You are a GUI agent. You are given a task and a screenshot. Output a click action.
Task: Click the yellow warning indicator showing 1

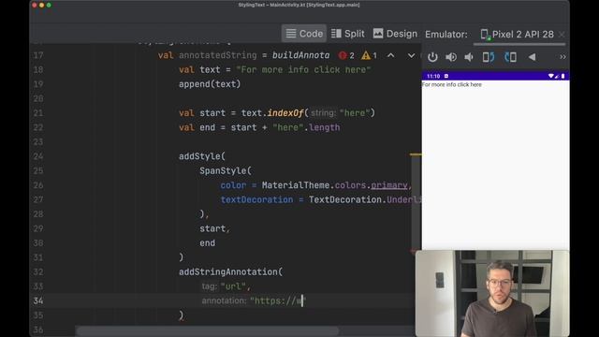click(369, 55)
